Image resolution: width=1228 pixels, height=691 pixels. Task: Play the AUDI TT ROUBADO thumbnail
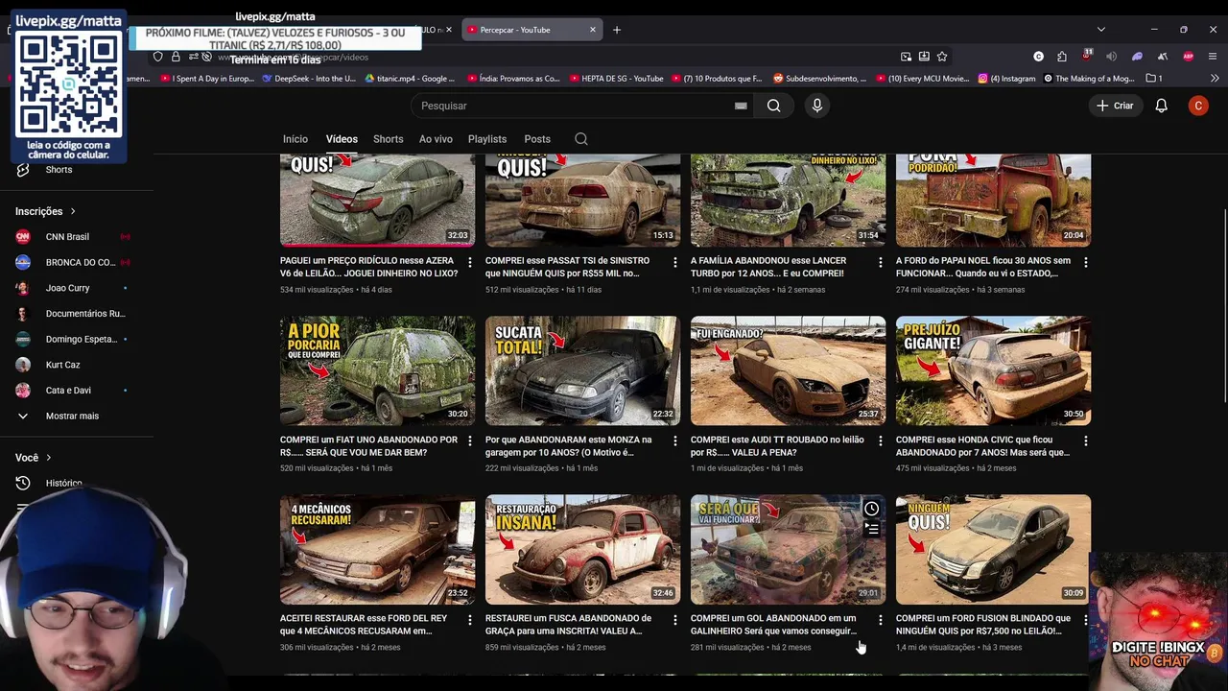(x=788, y=370)
